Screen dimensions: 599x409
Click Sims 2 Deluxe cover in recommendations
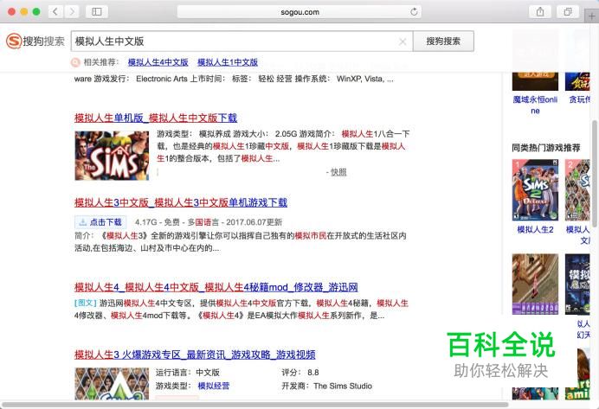click(x=535, y=190)
